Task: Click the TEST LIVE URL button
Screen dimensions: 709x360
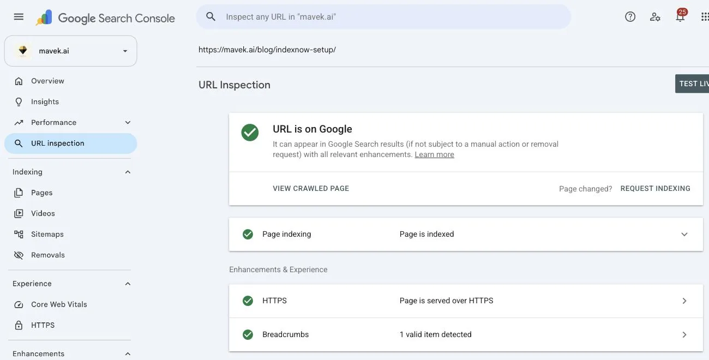Action: pos(692,83)
